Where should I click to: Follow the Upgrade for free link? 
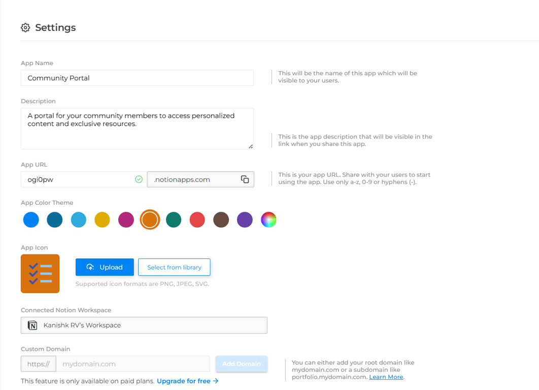click(x=187, y=381)
